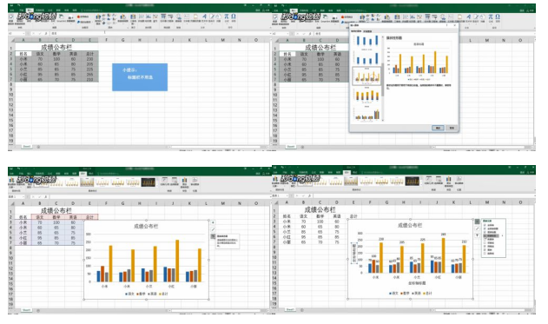
Task: Open Chart Elements plus button beside label-free chart
Action: [213, 222]
